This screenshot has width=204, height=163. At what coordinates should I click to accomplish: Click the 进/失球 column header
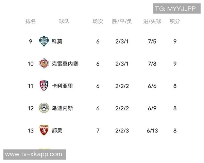[x=152, y=21]
